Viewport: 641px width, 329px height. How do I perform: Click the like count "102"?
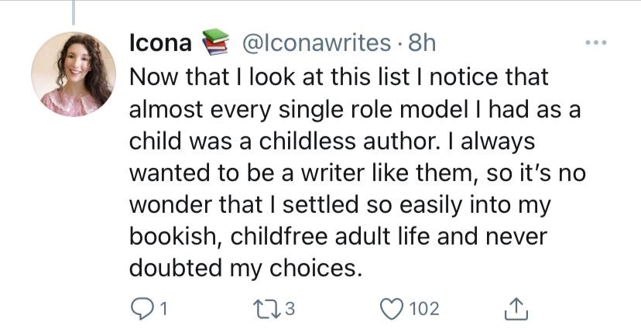(423, 310)
